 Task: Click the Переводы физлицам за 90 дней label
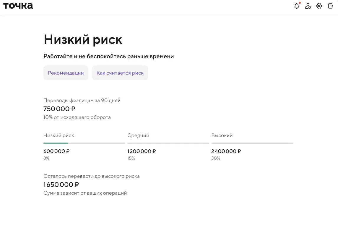coord(82,100)
